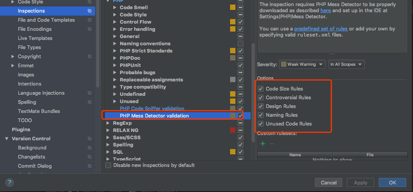Add a custom ruleset with plus icon

[263, 144]
